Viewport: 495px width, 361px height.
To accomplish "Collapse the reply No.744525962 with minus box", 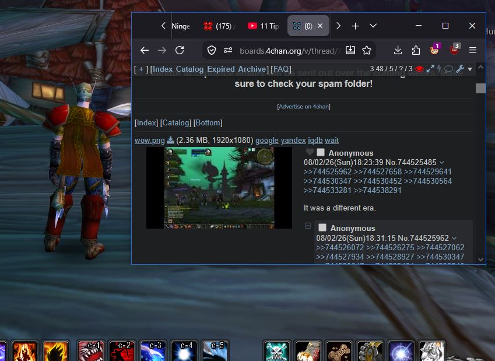I will 308,226.
